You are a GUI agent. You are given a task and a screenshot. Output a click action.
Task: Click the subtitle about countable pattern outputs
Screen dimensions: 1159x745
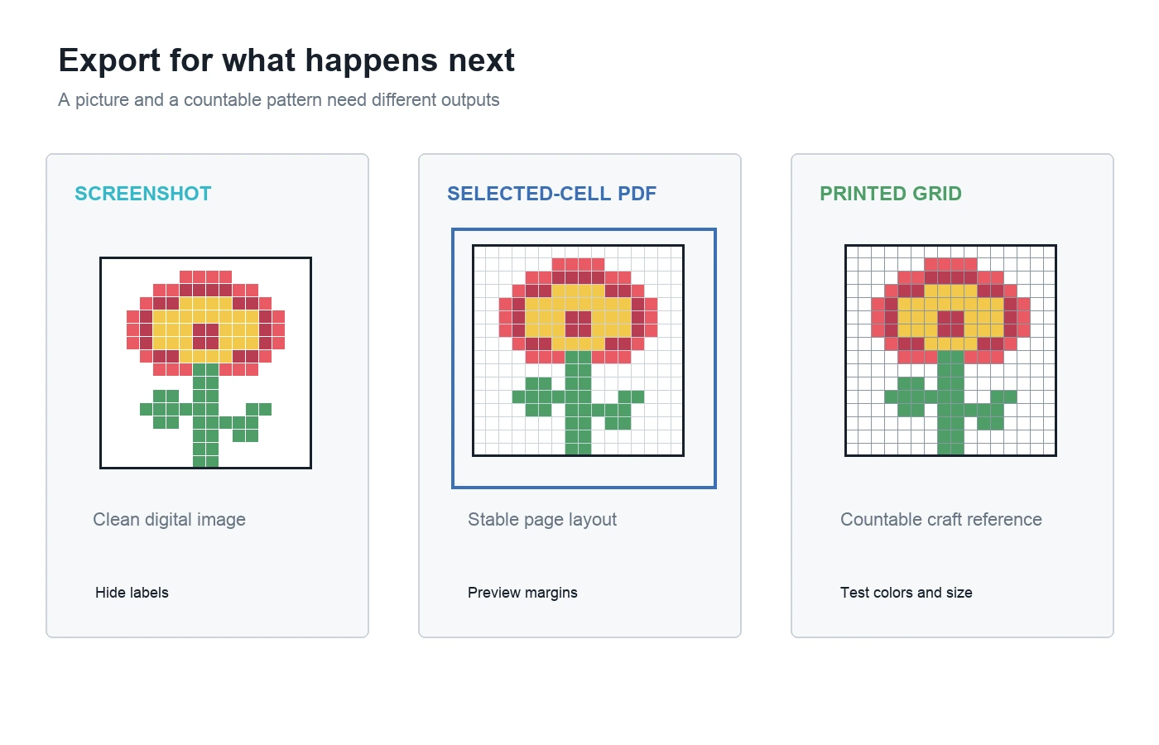tap(279, 100)
